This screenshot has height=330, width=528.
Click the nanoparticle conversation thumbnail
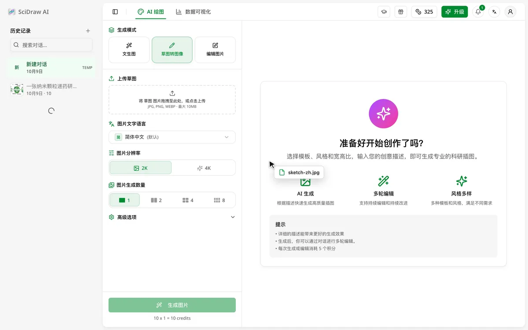click(x=17, y=89)
